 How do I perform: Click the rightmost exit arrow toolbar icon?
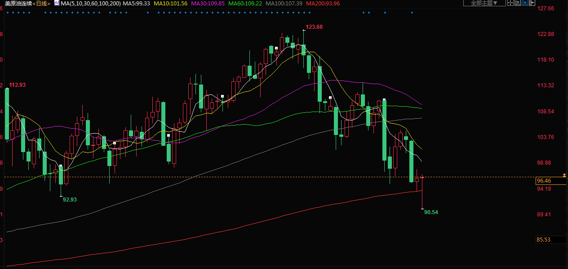point(532,3)
